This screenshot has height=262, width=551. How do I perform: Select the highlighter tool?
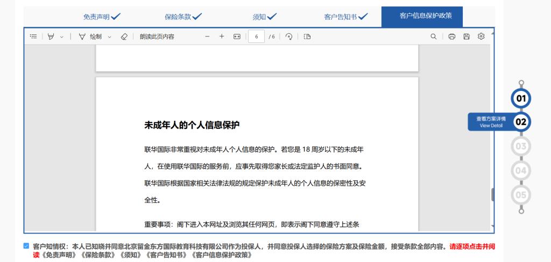[52, 37]
